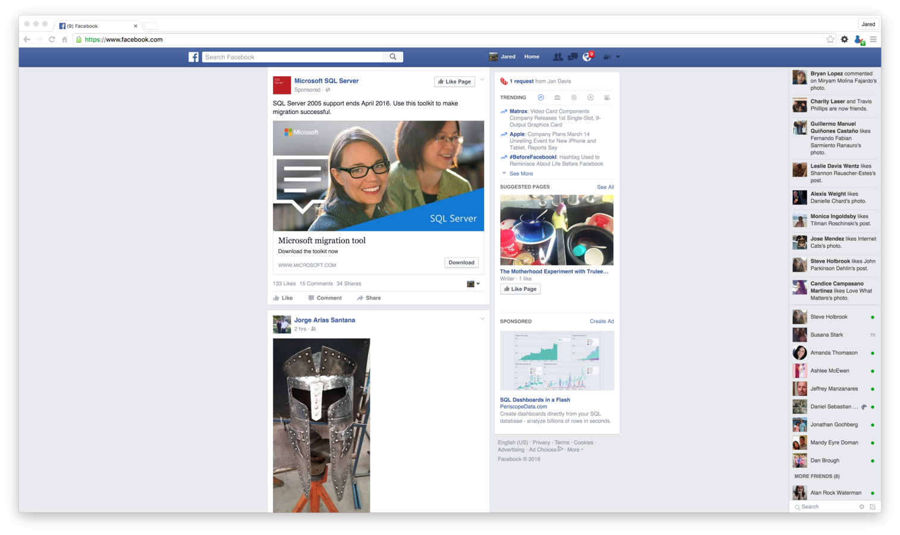Image resolution: width=900 pixels, height=535 pixels.
Task: Reload the page
Action: click(52, 39)
